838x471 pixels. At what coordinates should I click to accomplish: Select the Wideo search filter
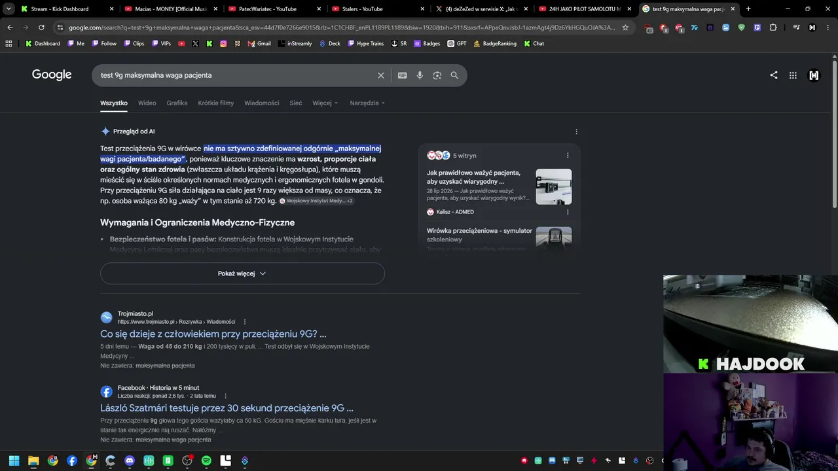point(147,103)
